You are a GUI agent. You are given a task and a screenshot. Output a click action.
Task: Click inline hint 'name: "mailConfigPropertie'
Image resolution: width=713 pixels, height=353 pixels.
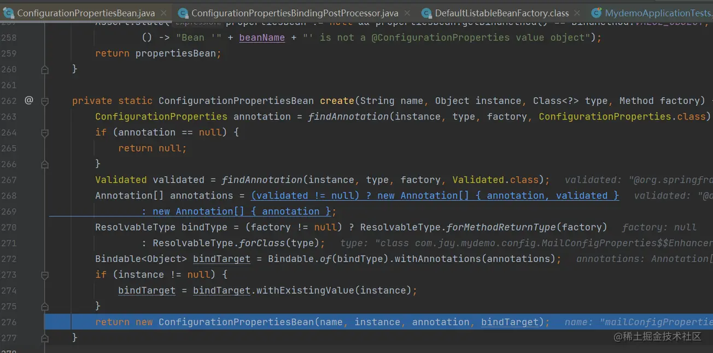[639, 322]
